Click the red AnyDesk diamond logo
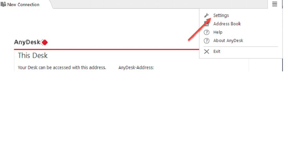 (44, 42)
